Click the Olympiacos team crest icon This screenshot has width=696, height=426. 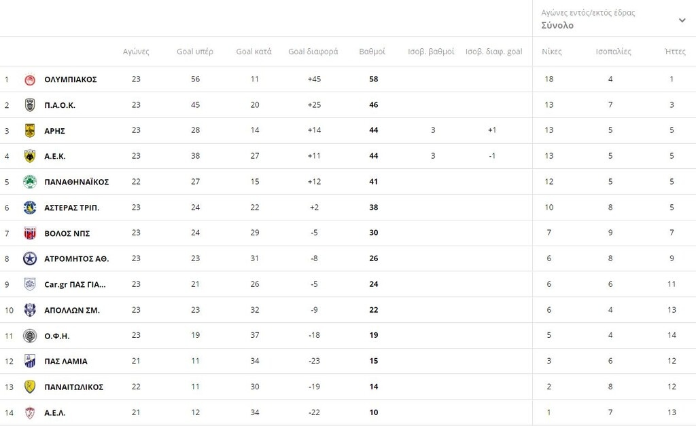30,80
